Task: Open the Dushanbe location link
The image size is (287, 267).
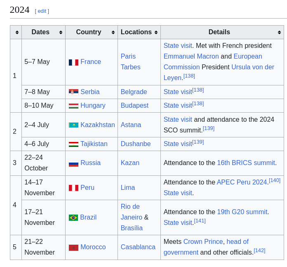Action: (x=136, y=144)
